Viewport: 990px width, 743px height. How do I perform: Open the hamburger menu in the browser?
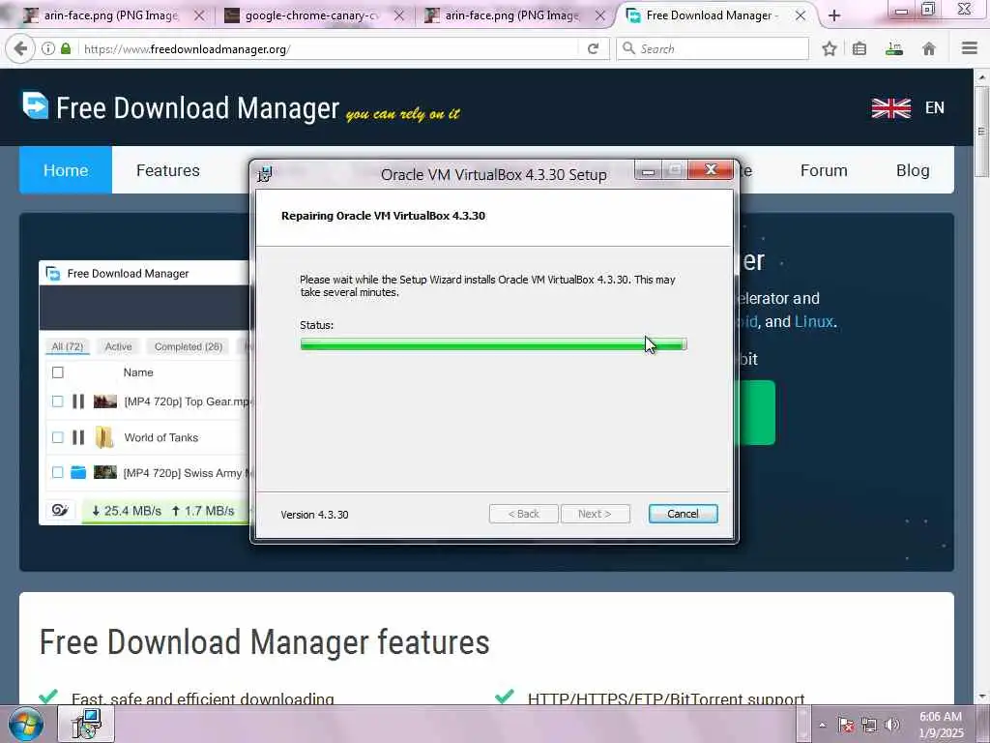(x=970, y=48)
